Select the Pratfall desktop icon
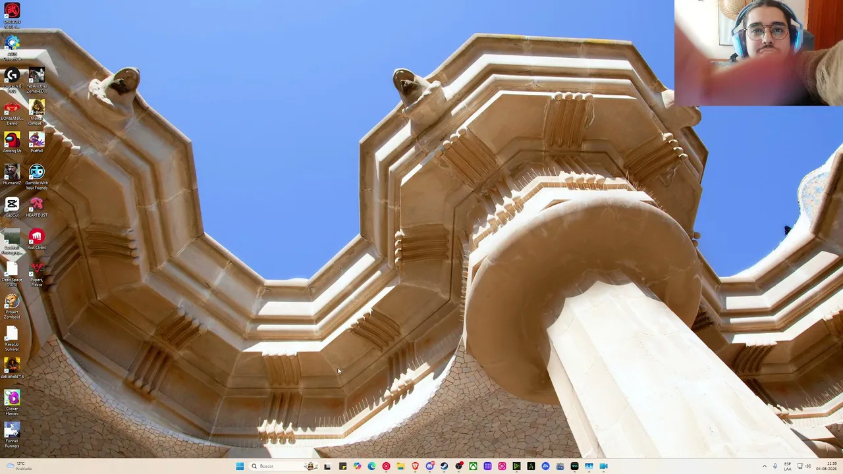Image resolution: width=843 pixels, height=474 pixels. click(36, 143)
